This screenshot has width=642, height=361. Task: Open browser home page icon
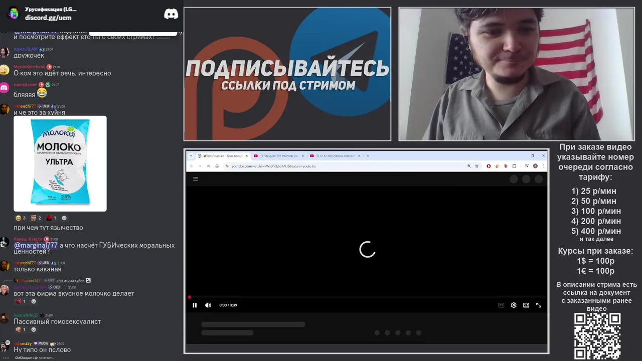[x=217, y=166]
